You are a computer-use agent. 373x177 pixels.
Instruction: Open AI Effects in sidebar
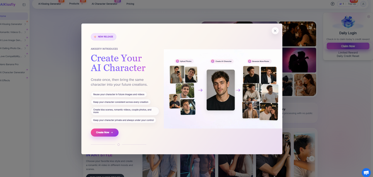tap(5, 80)
